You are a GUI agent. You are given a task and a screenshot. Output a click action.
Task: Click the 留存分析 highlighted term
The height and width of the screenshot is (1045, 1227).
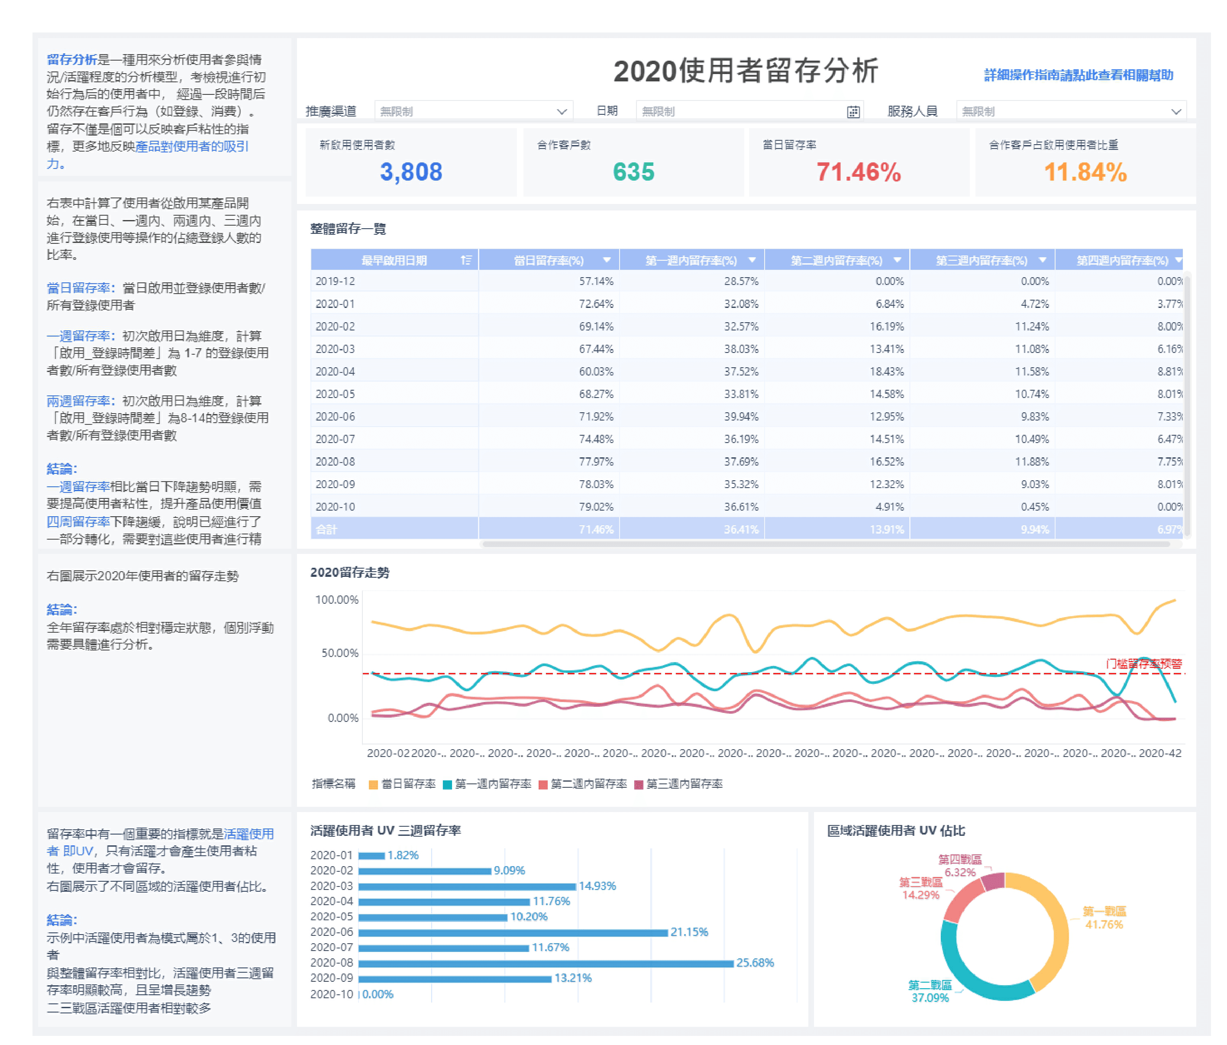point(72,61)
